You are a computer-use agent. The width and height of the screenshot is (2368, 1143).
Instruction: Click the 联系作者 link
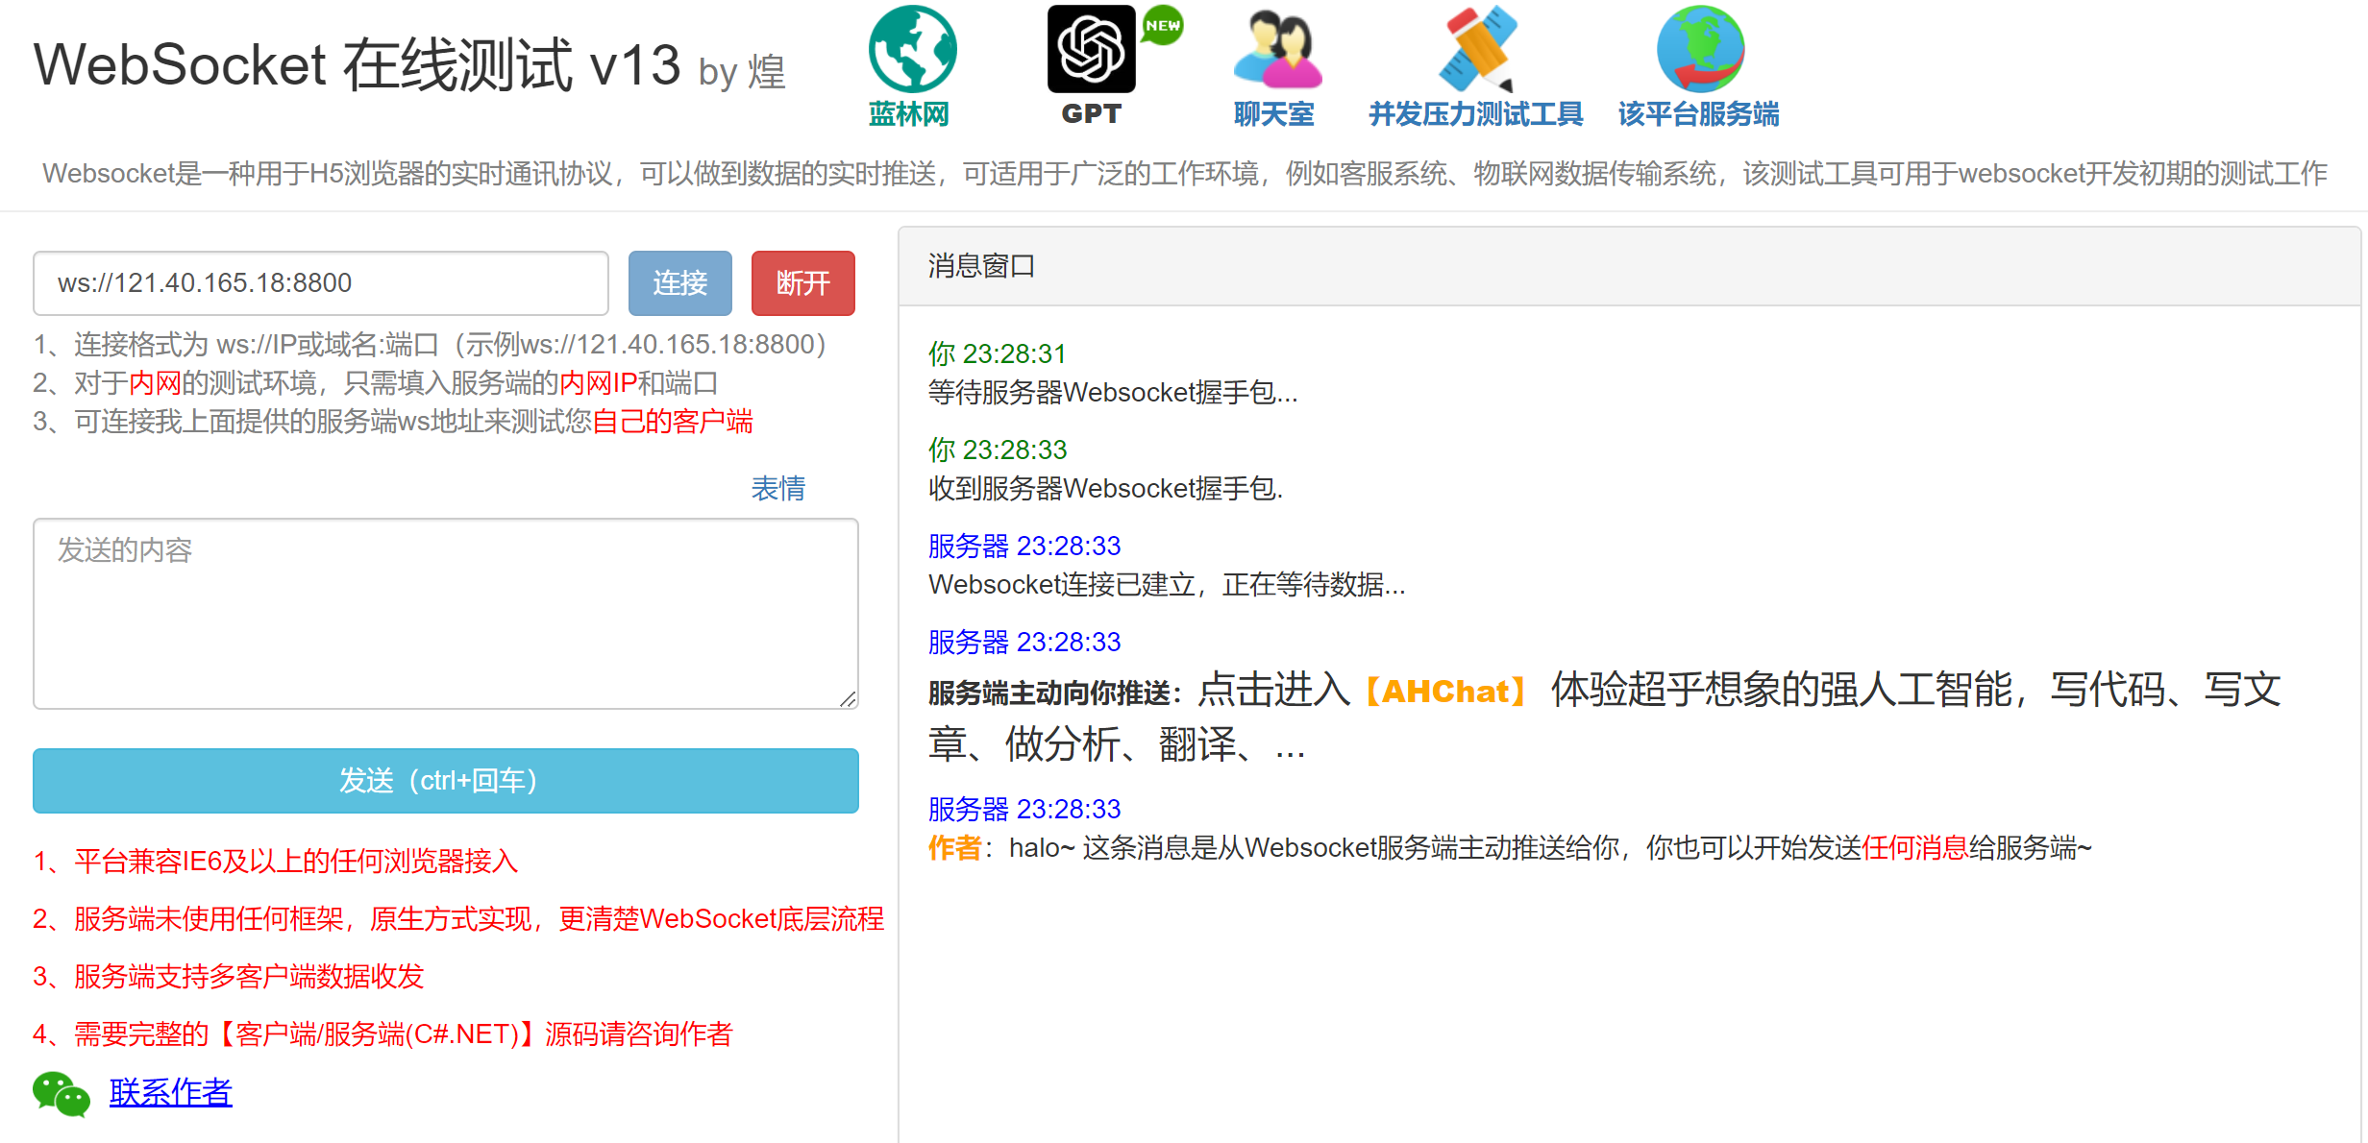[170, 1092]
